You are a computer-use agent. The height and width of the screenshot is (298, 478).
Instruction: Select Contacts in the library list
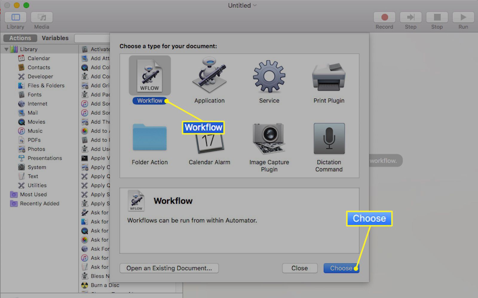tap(39, 67)
